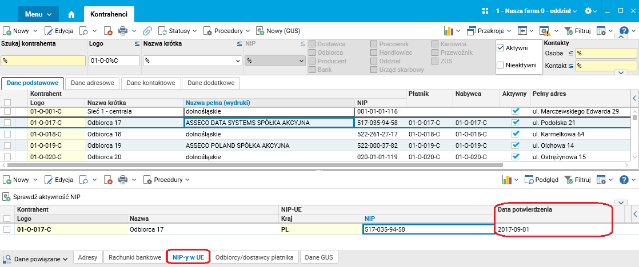This screenshot has width=639, height=267.
Task: Switch to Dane adresowe tab
Action: point(93,83)
